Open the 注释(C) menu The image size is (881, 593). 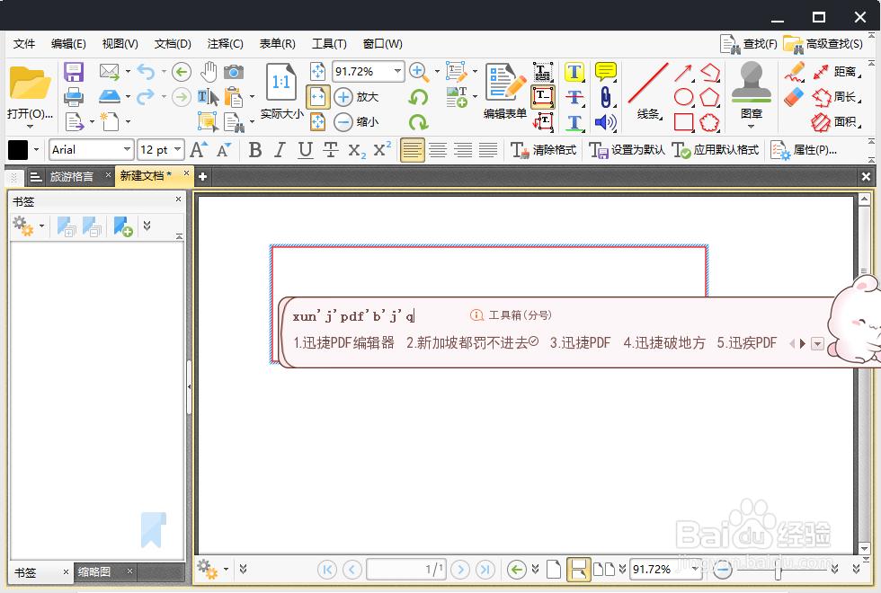(225, 44)
